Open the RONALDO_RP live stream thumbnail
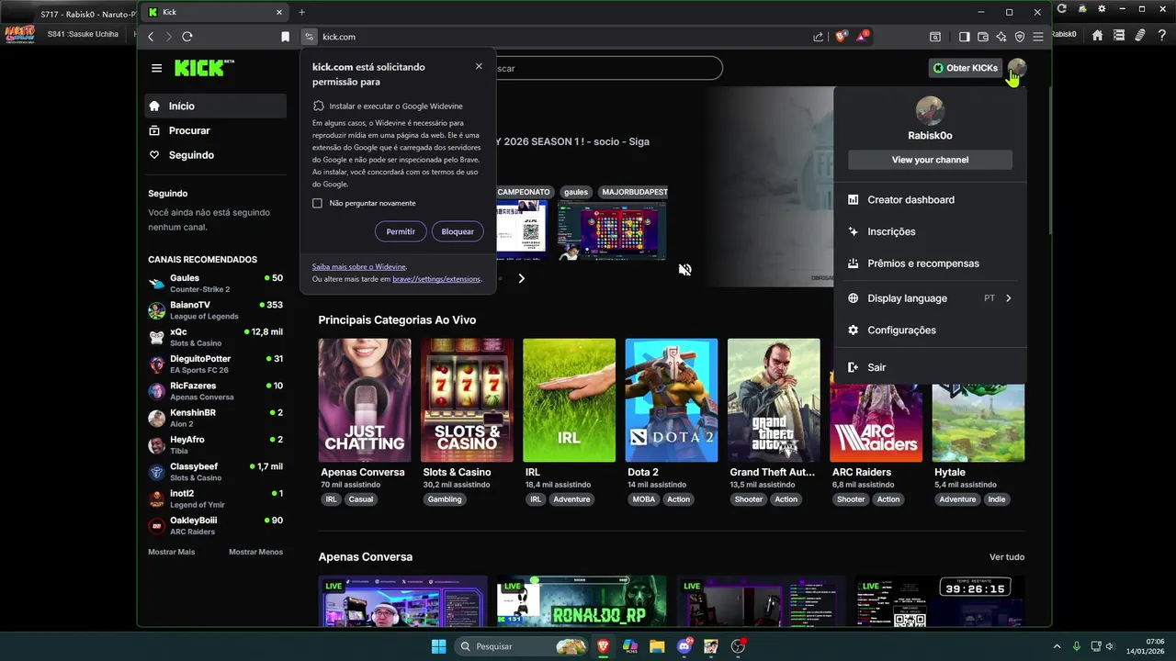 [x=582, y=601]
